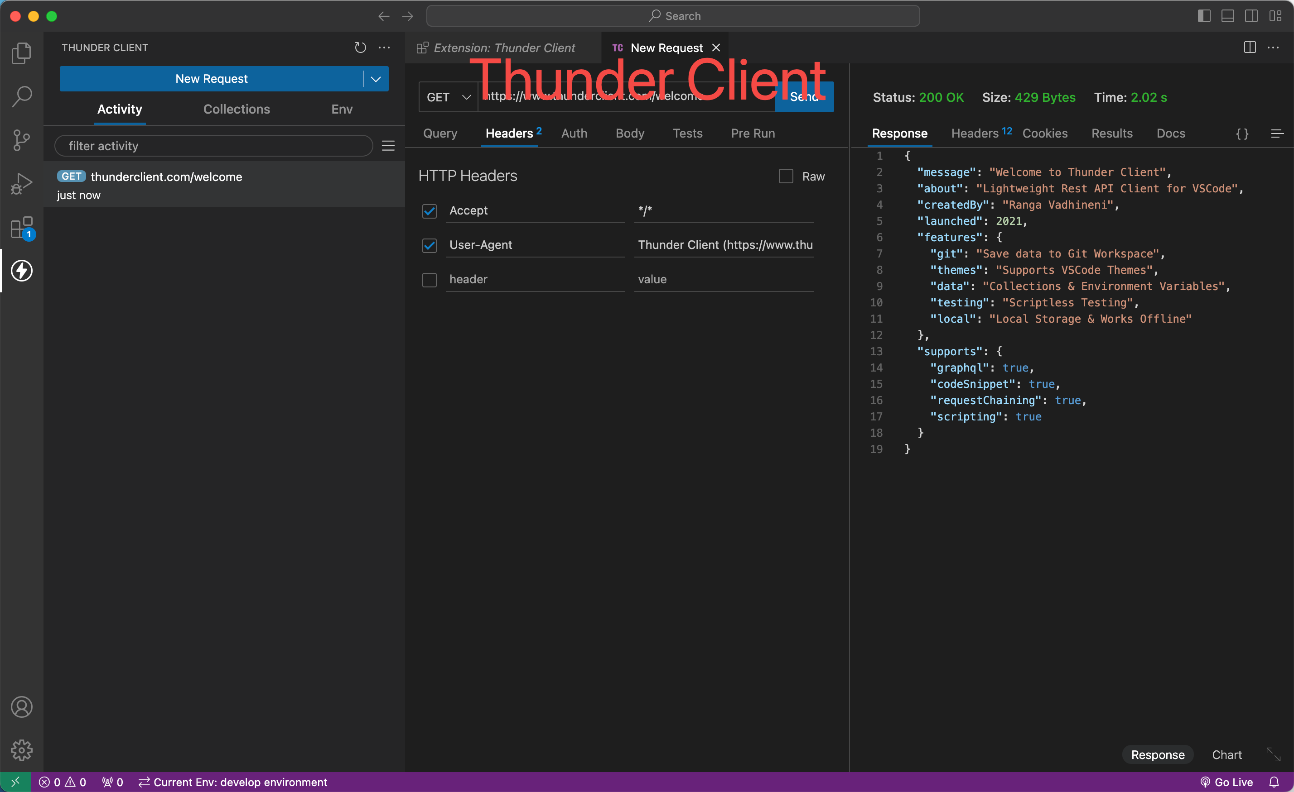Click Go Live in status bar

(x=1227, y=782)
